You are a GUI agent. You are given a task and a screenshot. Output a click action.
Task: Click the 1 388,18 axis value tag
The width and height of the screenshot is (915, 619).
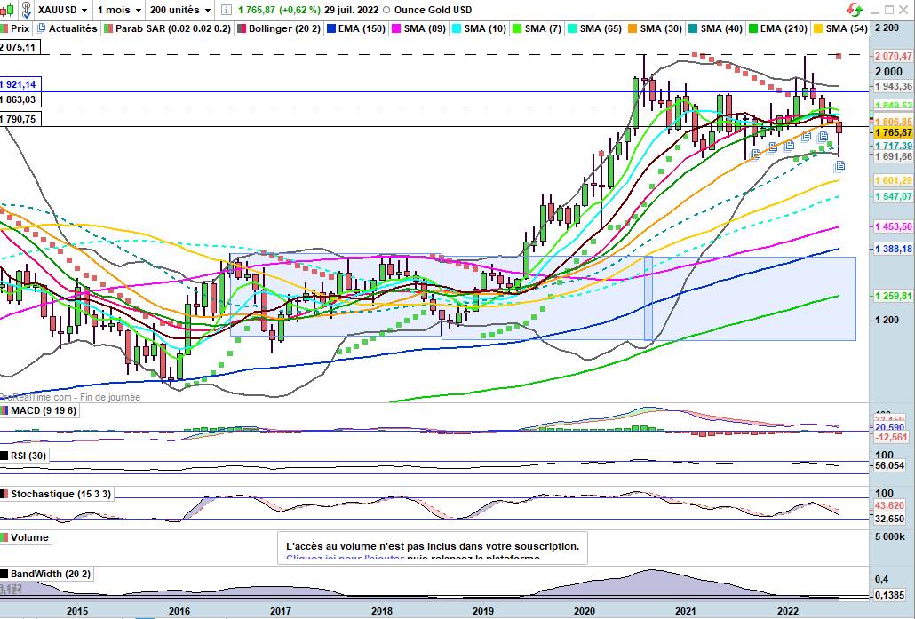pyautogui.click(x=893, y=250)
